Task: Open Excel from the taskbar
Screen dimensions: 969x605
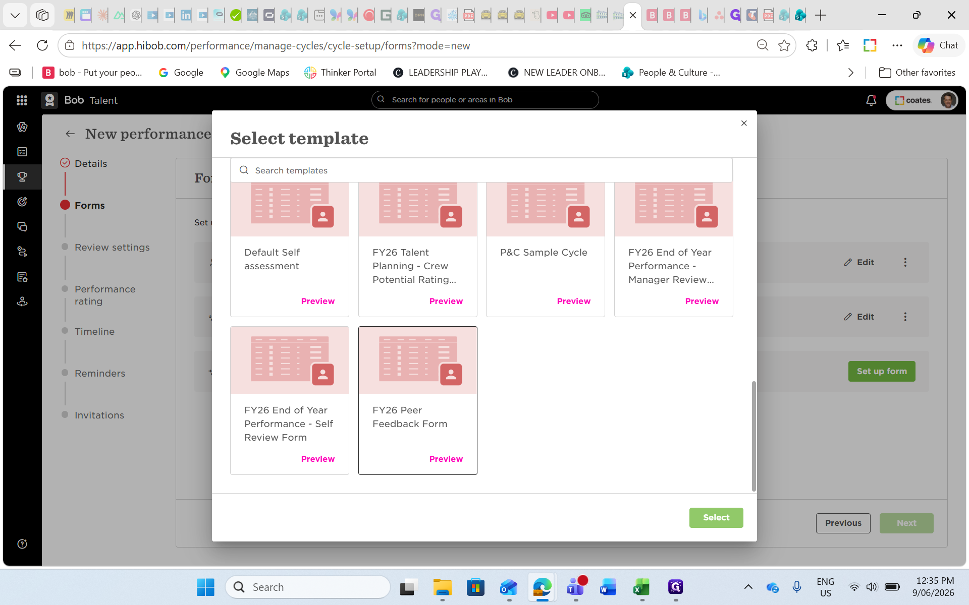Action: coord(641,587)
